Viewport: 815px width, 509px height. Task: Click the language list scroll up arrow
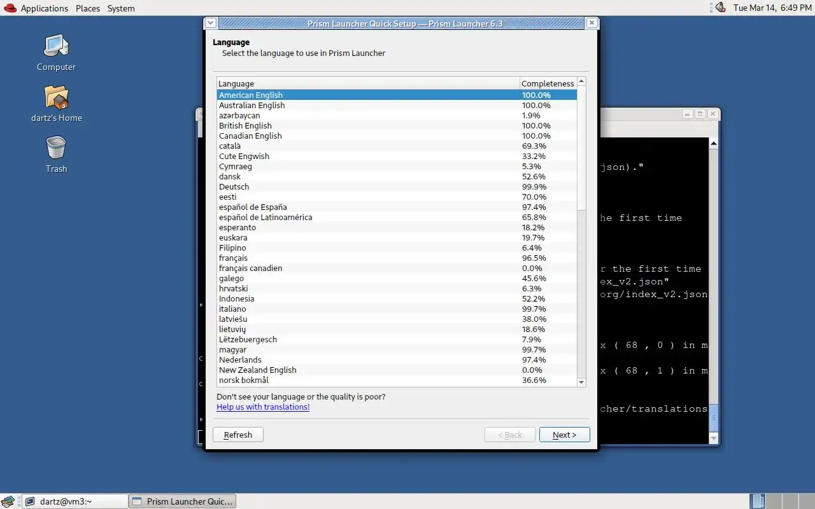tap(581, 82)
